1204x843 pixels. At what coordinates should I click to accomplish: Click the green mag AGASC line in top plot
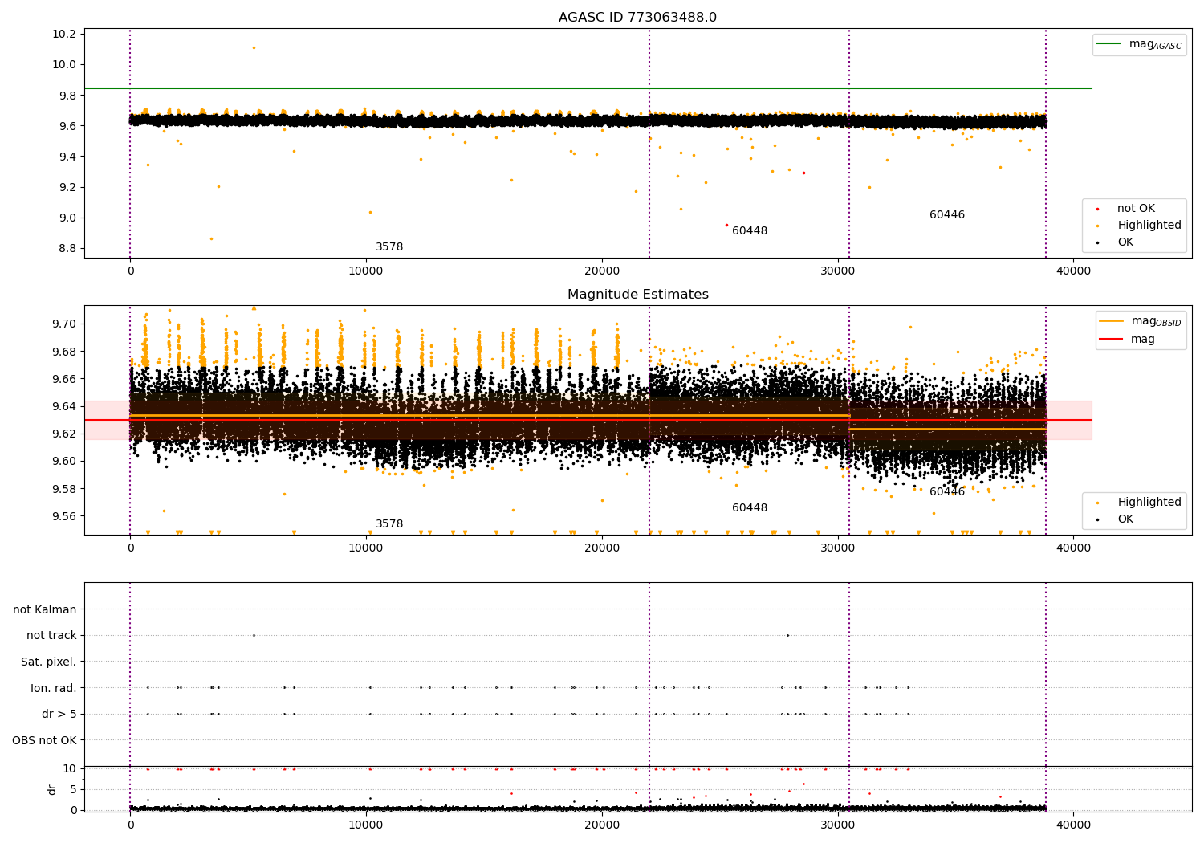588,88
